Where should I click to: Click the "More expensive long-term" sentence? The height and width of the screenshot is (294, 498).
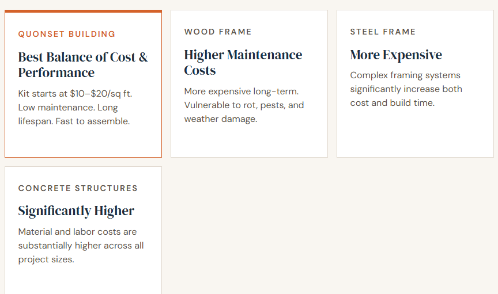242,91
